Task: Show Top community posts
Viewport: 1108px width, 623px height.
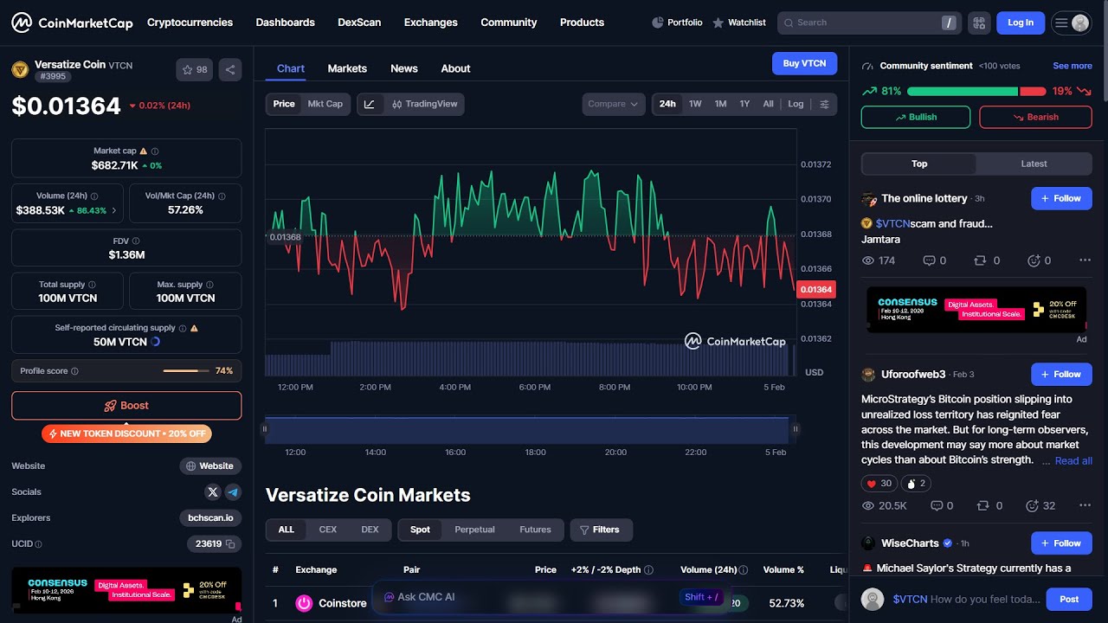Action: (x=919, y=164)
